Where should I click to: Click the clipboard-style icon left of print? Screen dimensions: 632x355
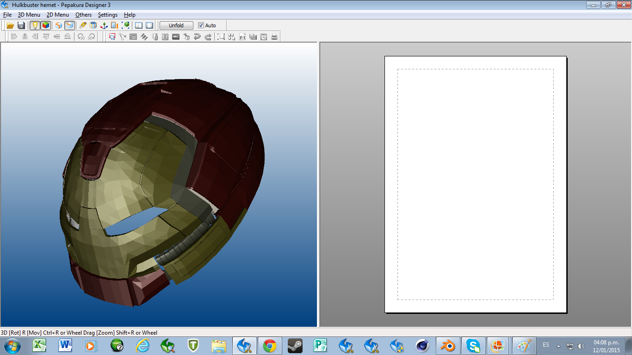click(264, 37)
